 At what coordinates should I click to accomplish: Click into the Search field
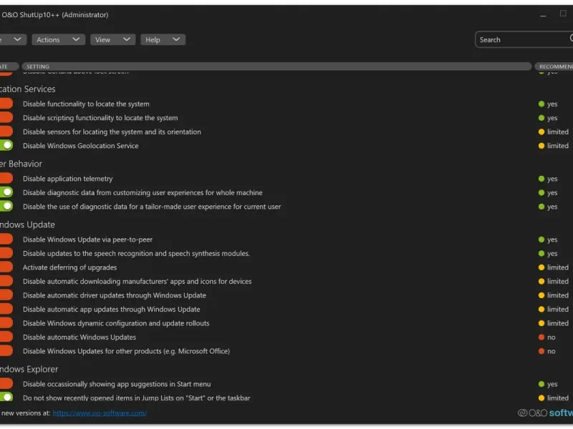524,39
